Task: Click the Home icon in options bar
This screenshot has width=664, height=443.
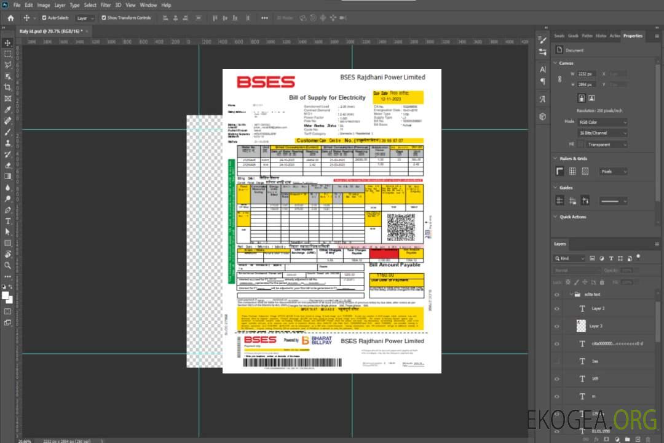Action: 10,18
